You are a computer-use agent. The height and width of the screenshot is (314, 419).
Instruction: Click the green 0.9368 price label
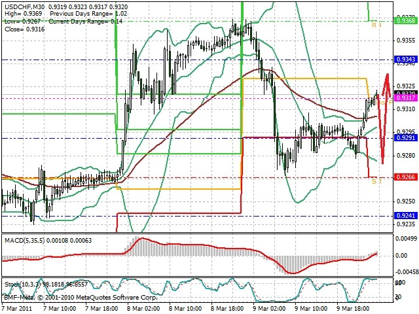[406, 20]
